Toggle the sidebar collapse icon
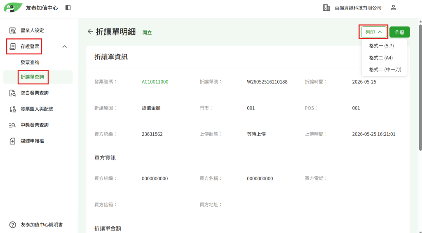 (68, 8)
